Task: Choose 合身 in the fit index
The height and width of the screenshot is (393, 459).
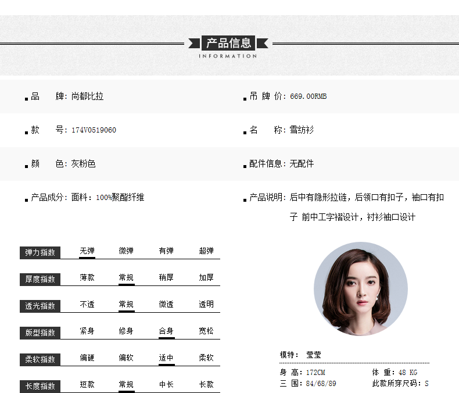Action: [x=166, y=331]
